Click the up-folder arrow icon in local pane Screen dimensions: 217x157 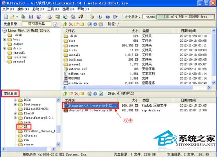(x=65, y=94)
